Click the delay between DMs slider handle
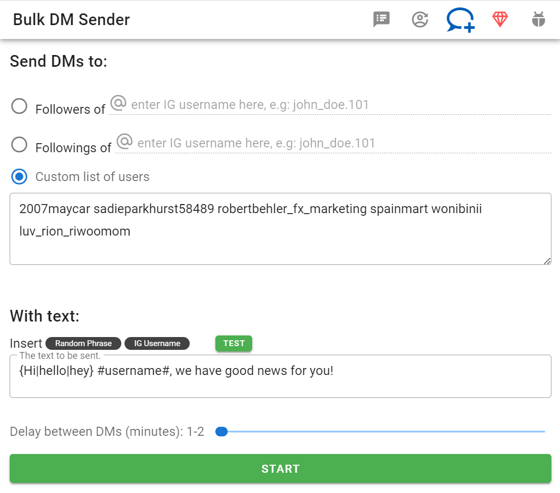Viewport: 560px width, 493px height. tap(221, 432)
